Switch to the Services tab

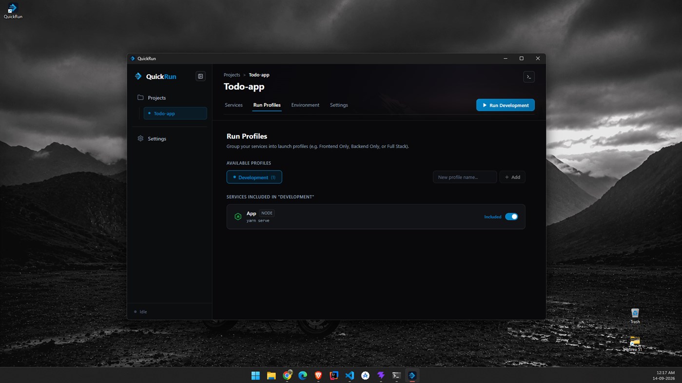pyautogui.click(x=234, y=105)
